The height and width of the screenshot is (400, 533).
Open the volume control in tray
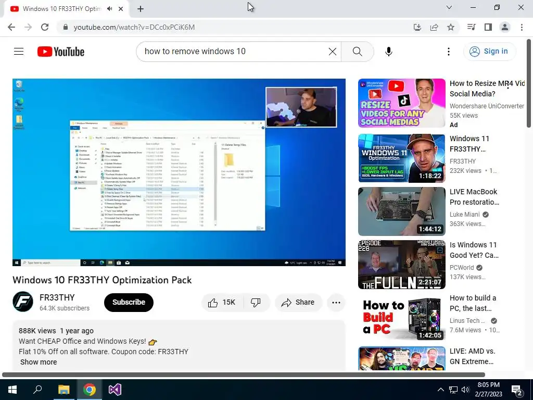(x=465, y=390)
